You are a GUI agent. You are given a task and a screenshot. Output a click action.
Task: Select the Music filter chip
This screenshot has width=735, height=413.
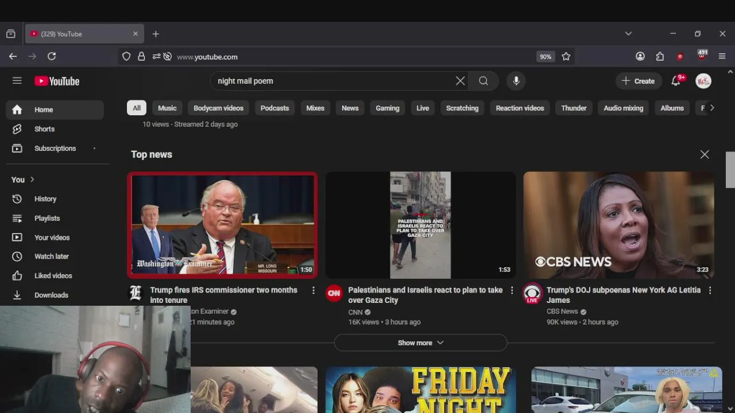(x=167, y=108)
